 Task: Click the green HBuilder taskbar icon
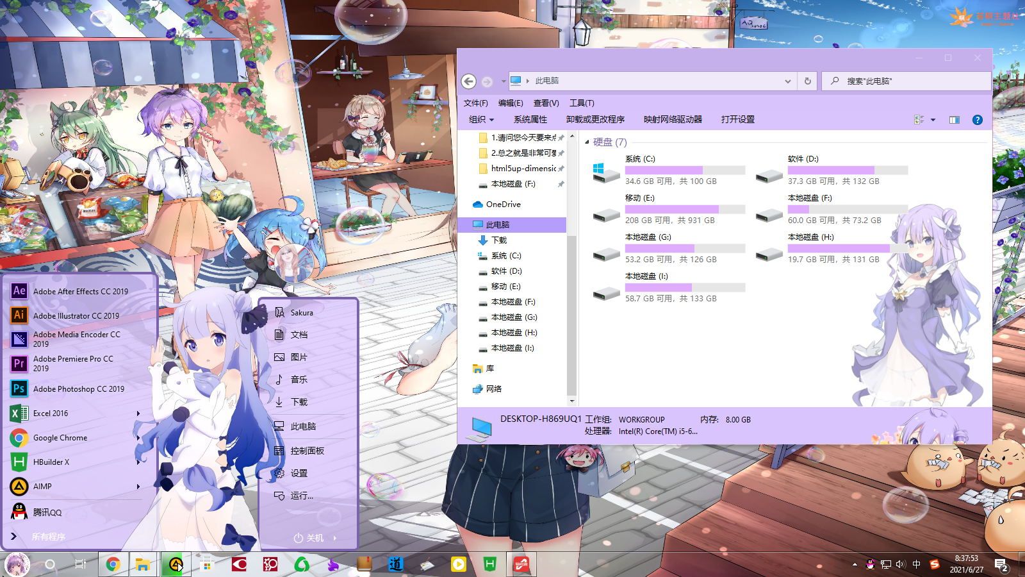click(490, 564)
